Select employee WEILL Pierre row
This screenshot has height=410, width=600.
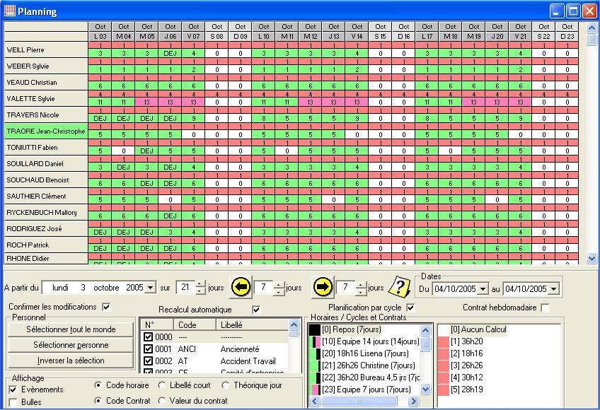46,49
